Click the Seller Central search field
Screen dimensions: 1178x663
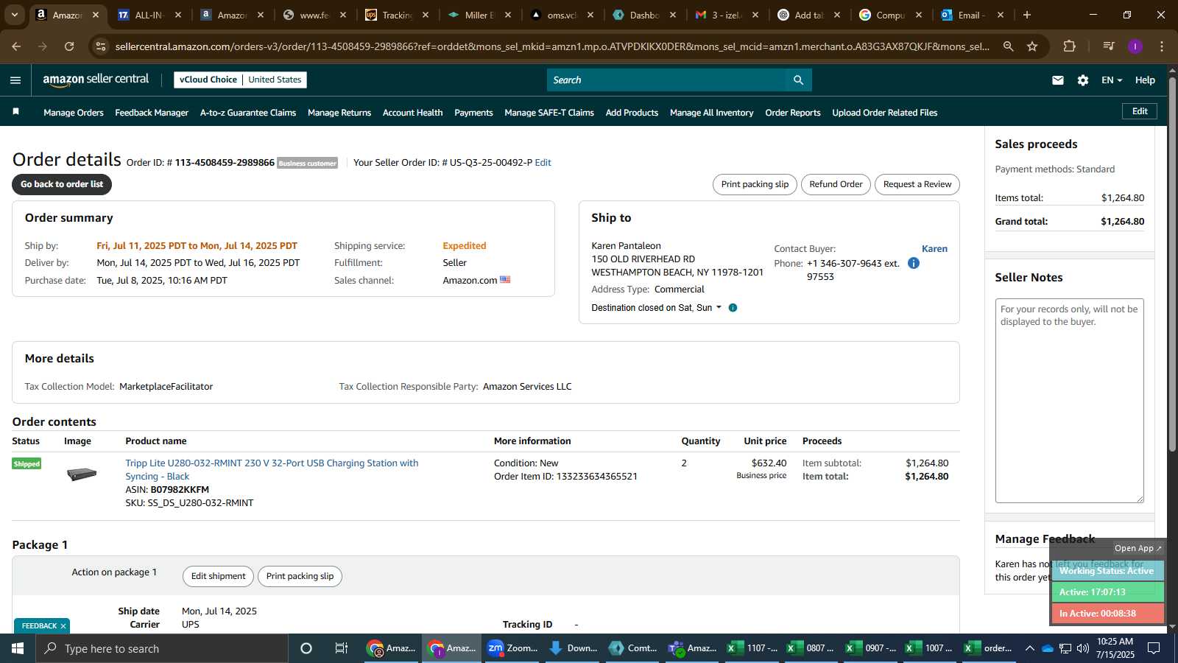pos(666,80)
